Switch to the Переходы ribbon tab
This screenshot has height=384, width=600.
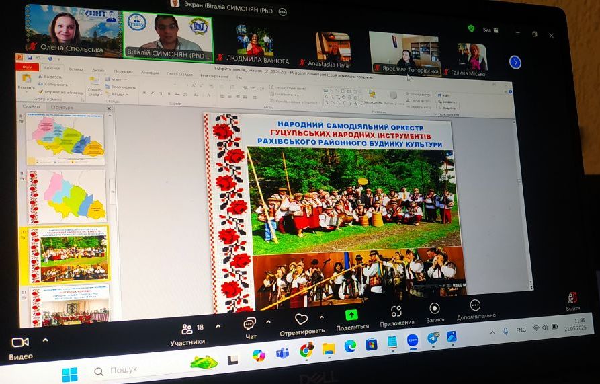coord(123,71)
